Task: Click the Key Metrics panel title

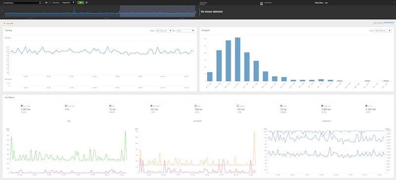Action: (9, 97)
